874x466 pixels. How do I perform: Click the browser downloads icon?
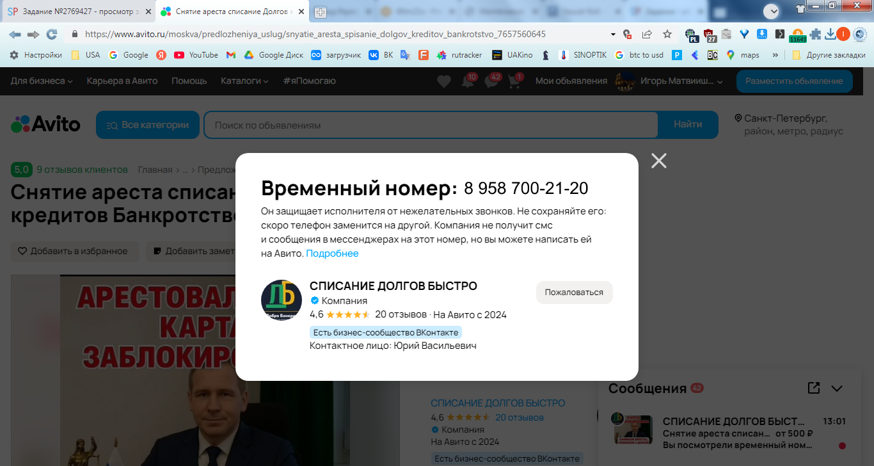(x=830, y=34)
